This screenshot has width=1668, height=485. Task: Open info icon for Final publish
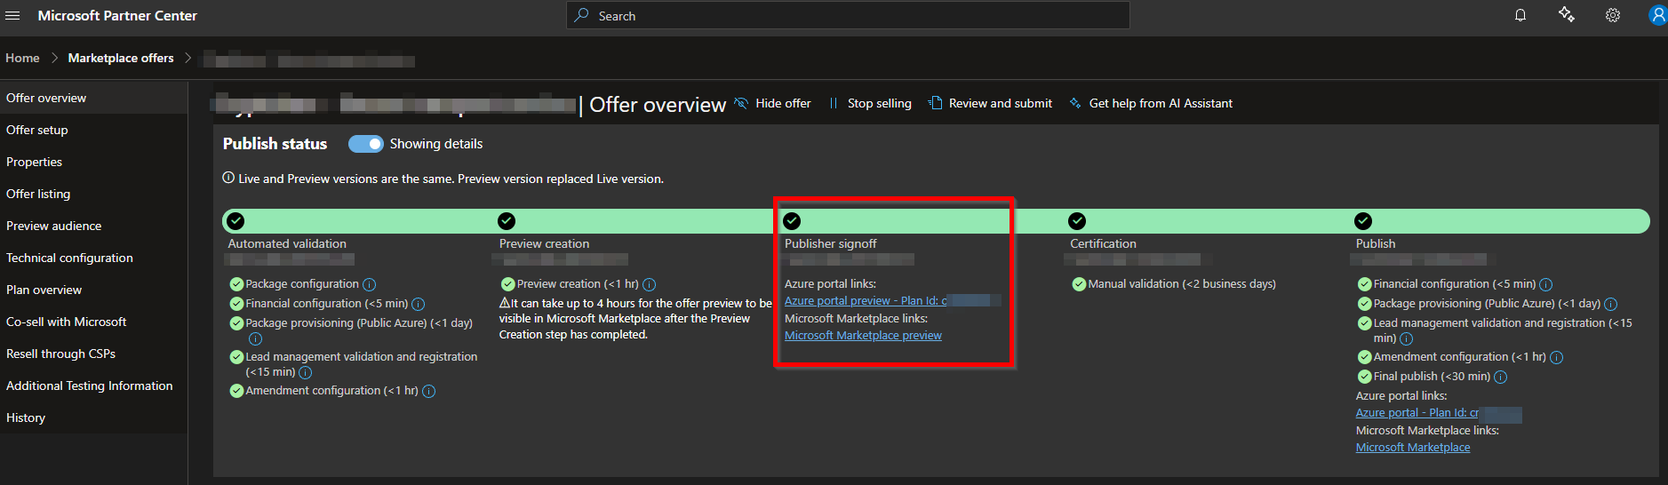coord(1500,377)
